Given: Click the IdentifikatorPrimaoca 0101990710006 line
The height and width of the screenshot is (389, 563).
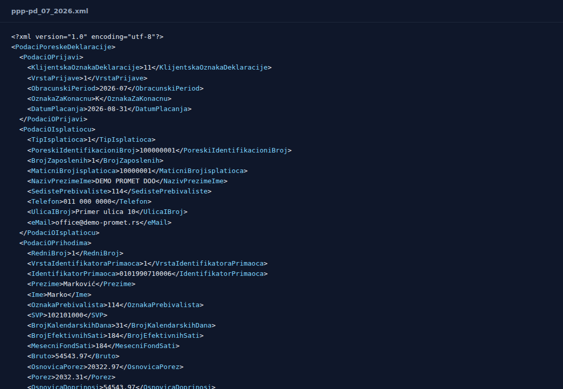Looking at the screenshot, I should tap(147, 274).
